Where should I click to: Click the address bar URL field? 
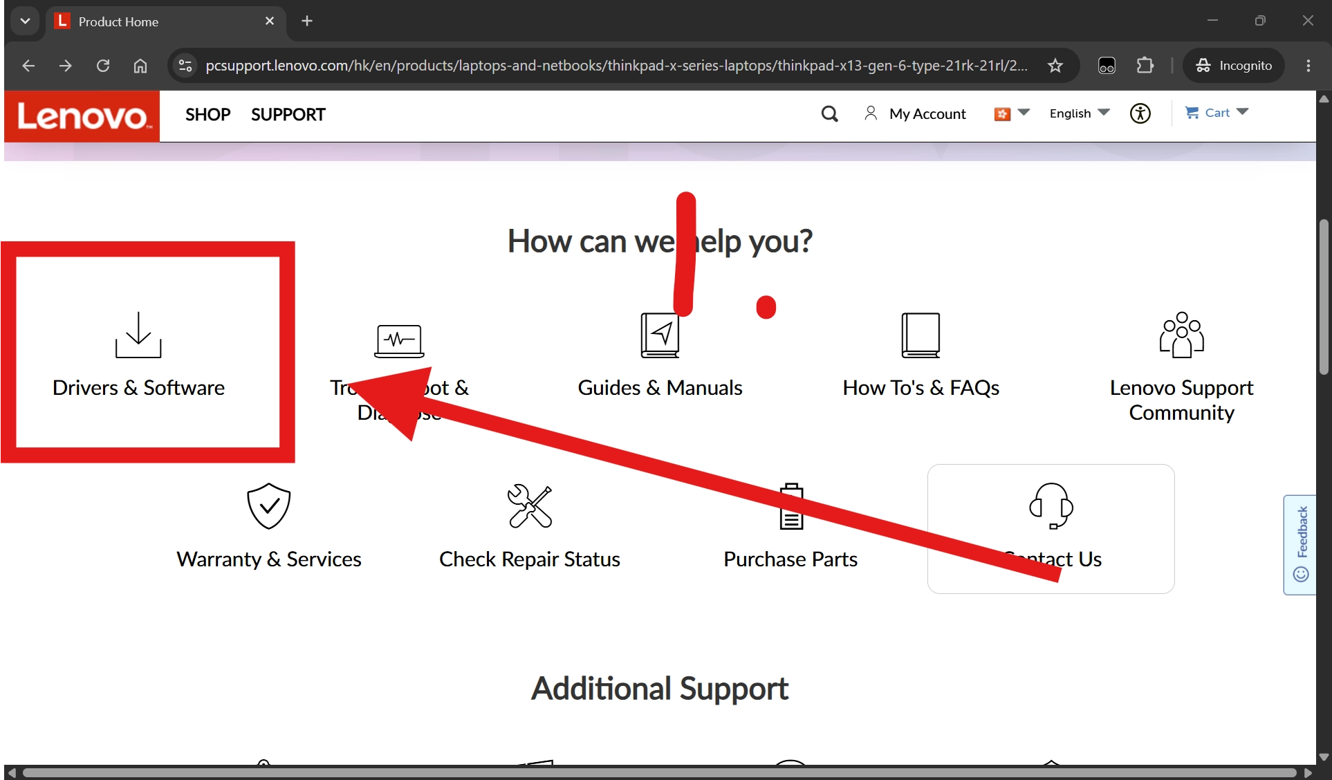(616, 66)
